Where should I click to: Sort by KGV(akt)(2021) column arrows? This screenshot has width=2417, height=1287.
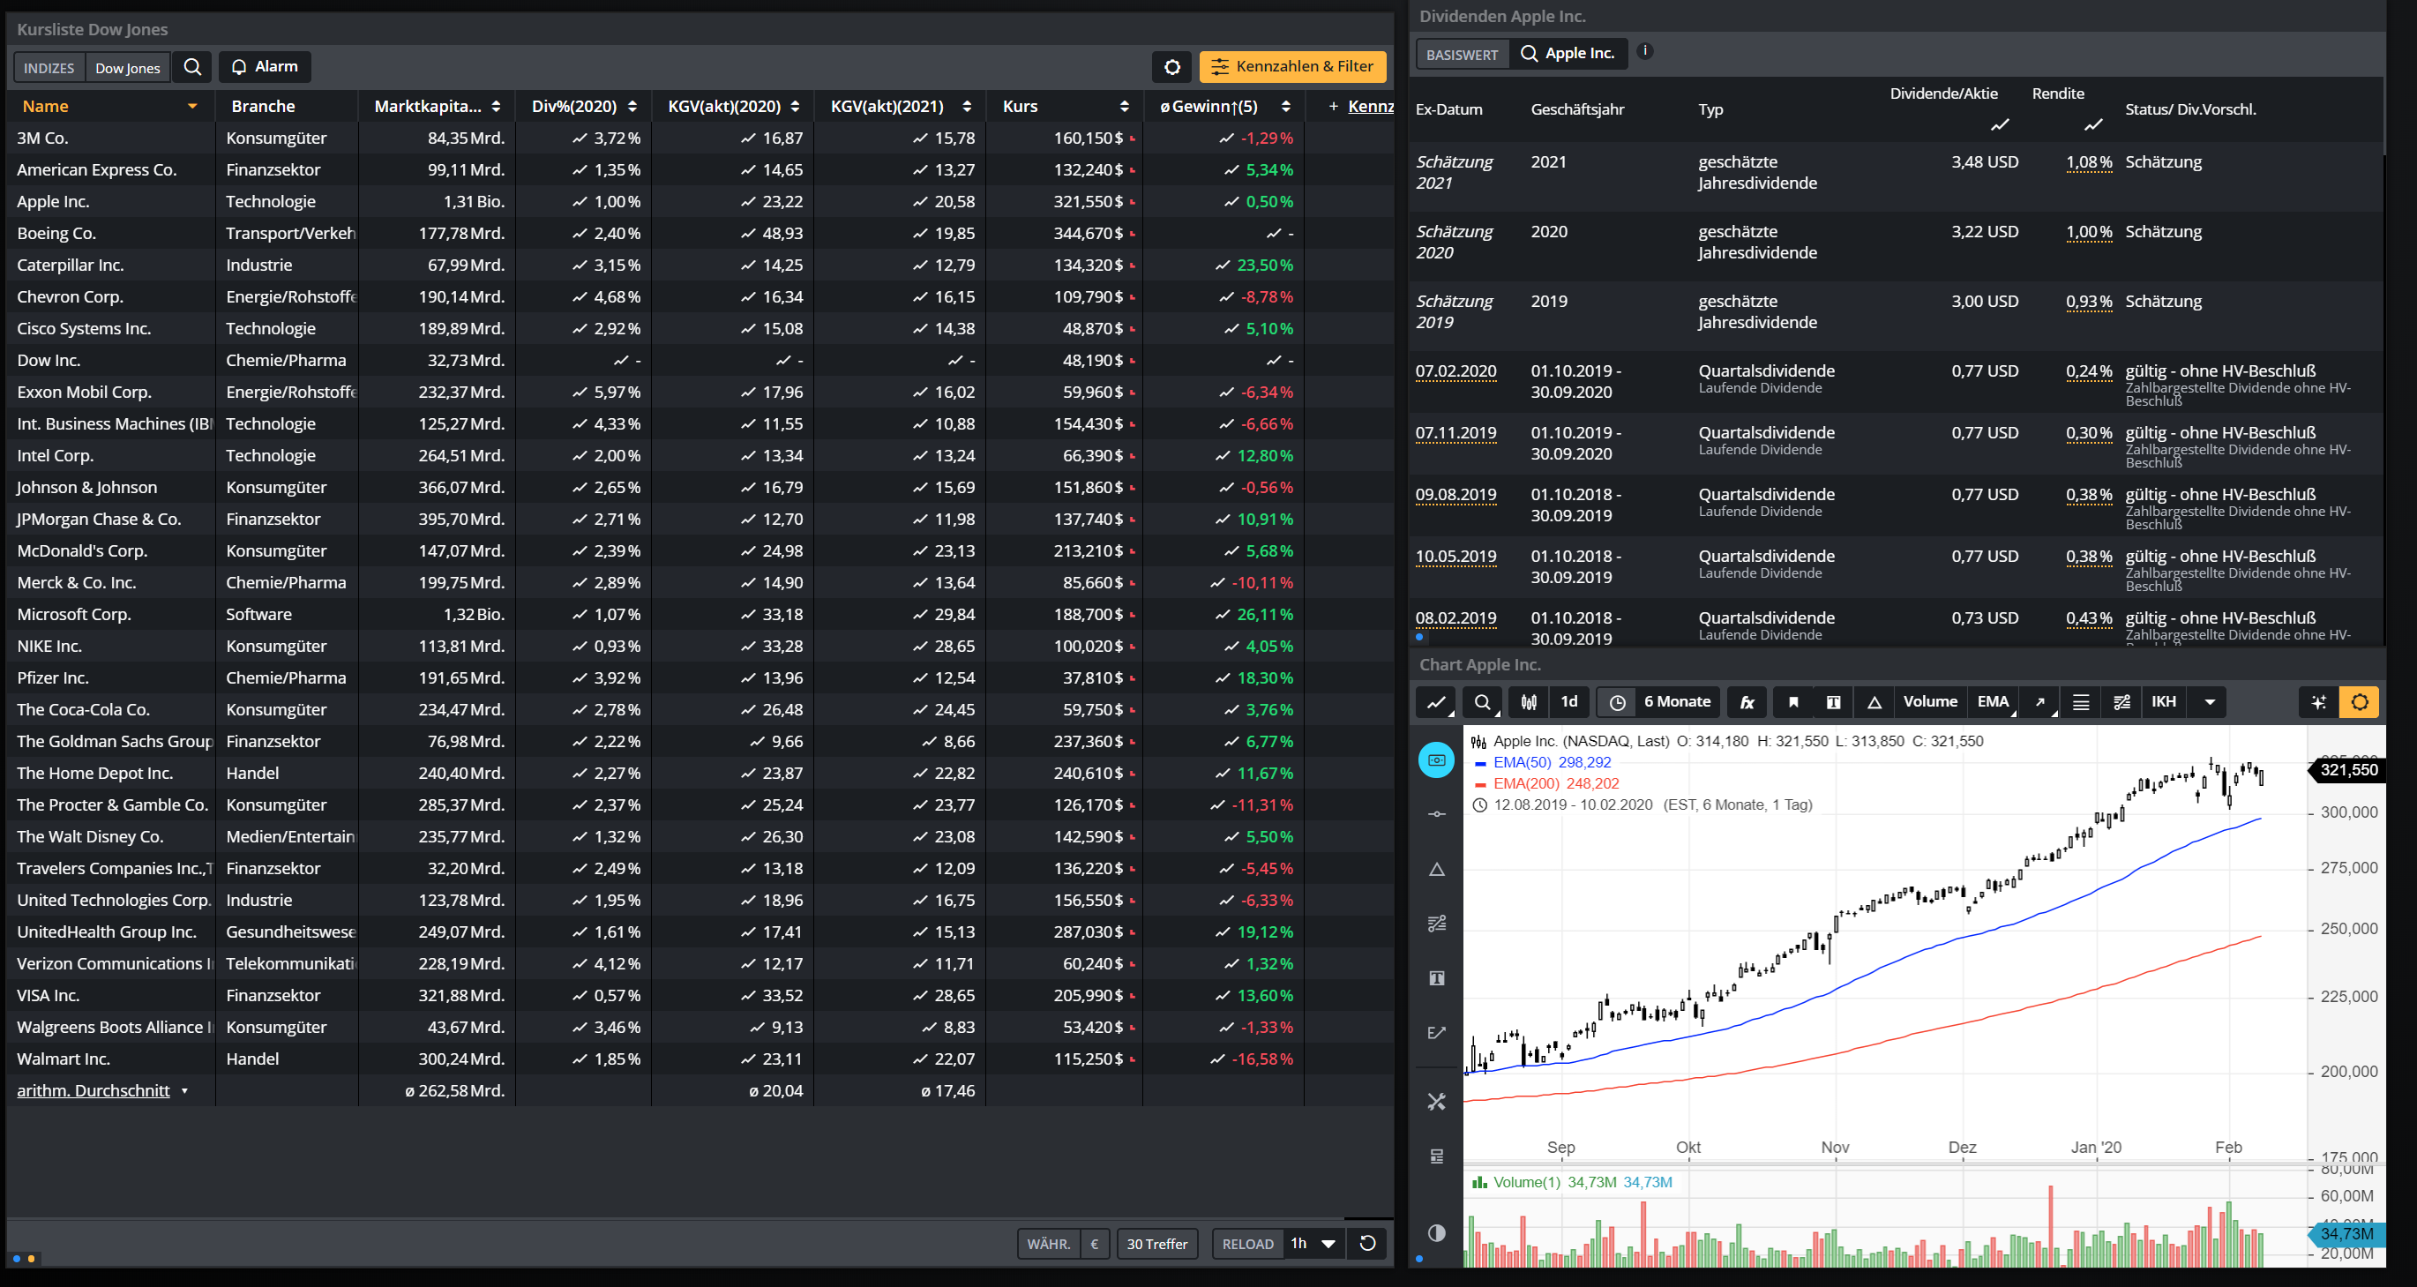[x=967, y=106]
